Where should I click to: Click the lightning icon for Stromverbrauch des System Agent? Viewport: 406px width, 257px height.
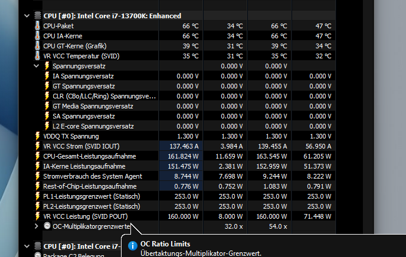click(x=38, y=176)
